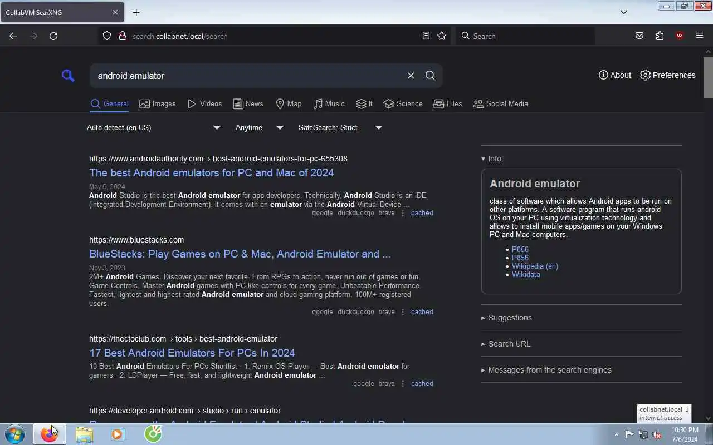The image size is (713, 445).
Task: Switch to Files category
Action: (447, 104)
